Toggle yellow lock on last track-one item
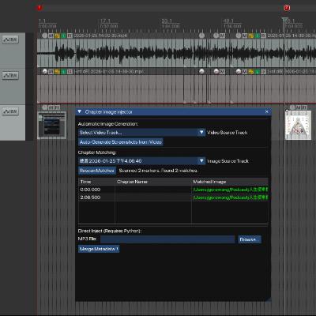316x316 pixels. [251, 36]
